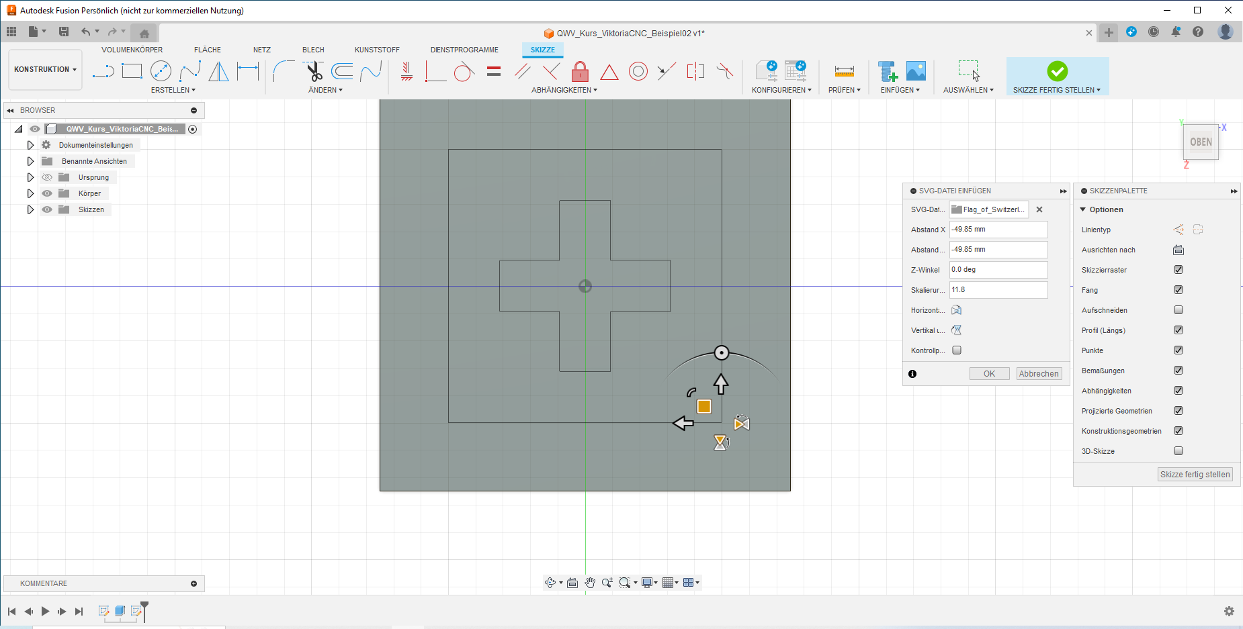Click the green Skizze fertig stellen checkmark
Screen dimensions: 1243x629
pyautogui.click(x=1057, y=70)
